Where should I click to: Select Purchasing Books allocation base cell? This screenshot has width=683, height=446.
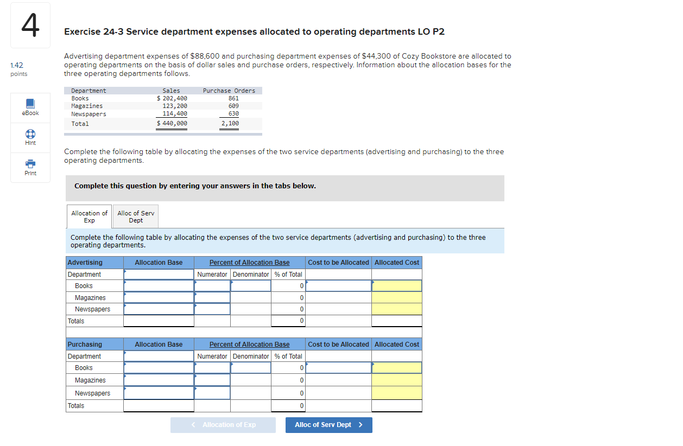[159, 368]
